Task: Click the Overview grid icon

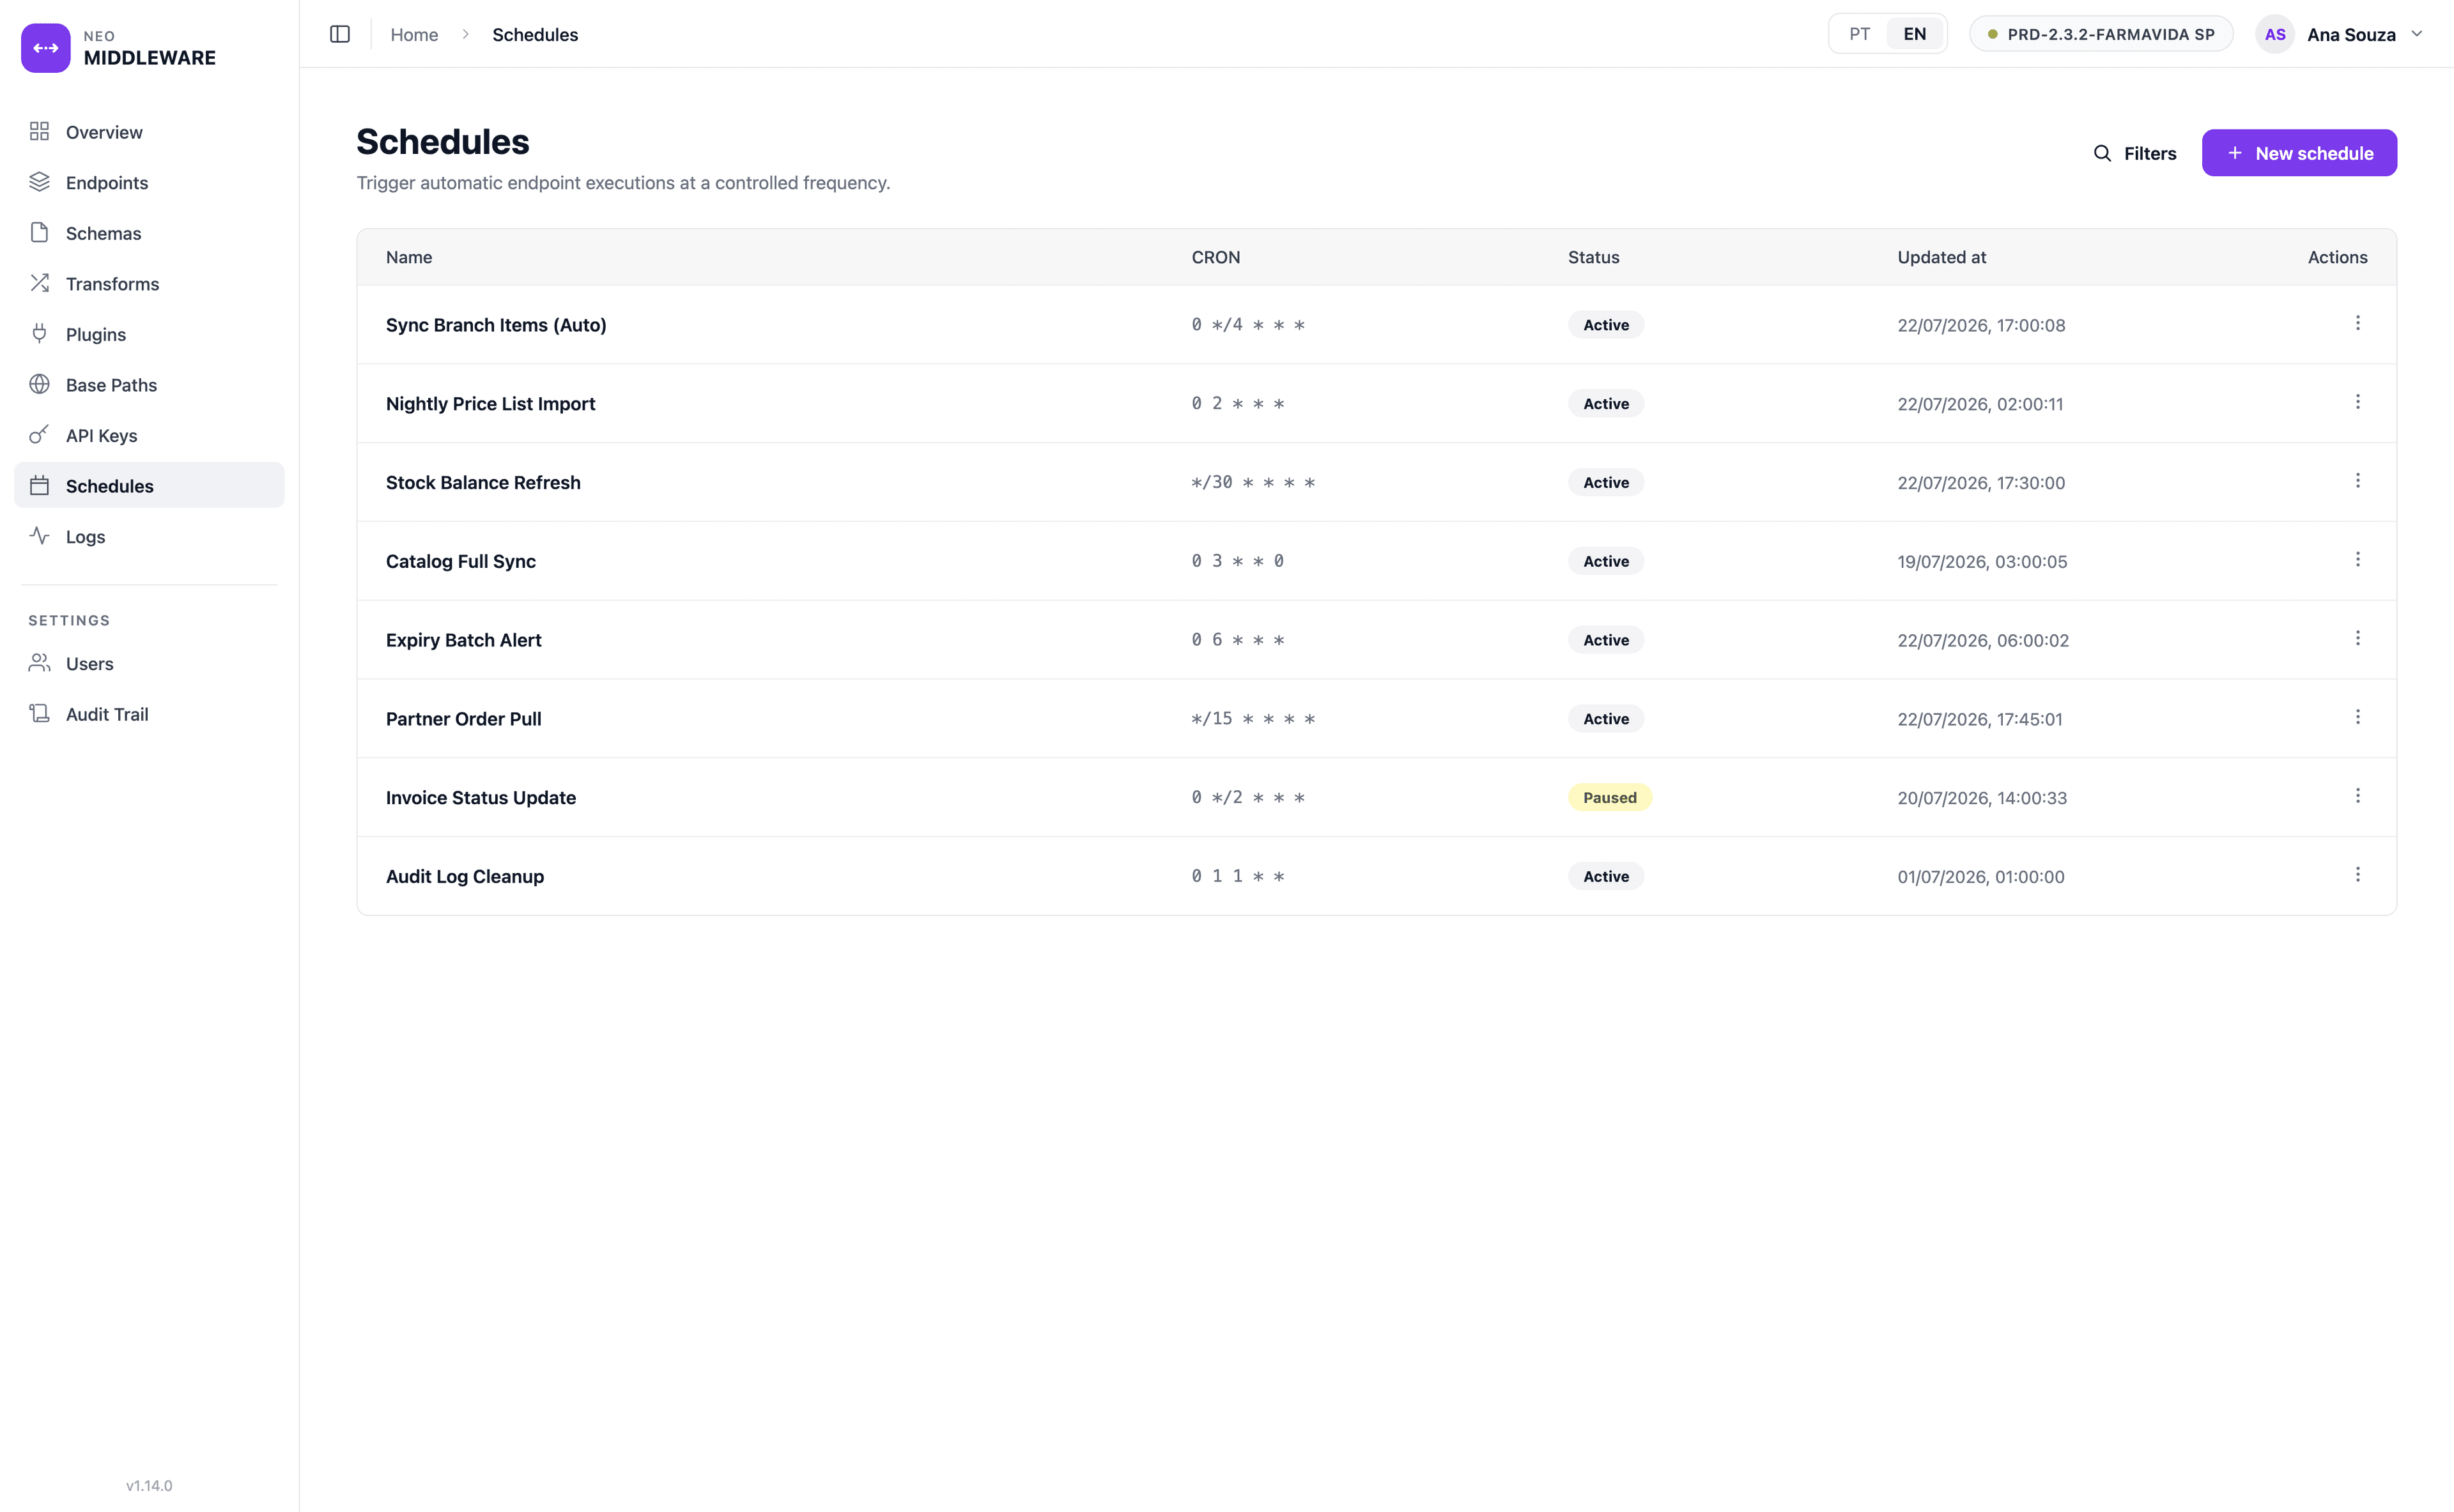Action: tap(40, 132)
